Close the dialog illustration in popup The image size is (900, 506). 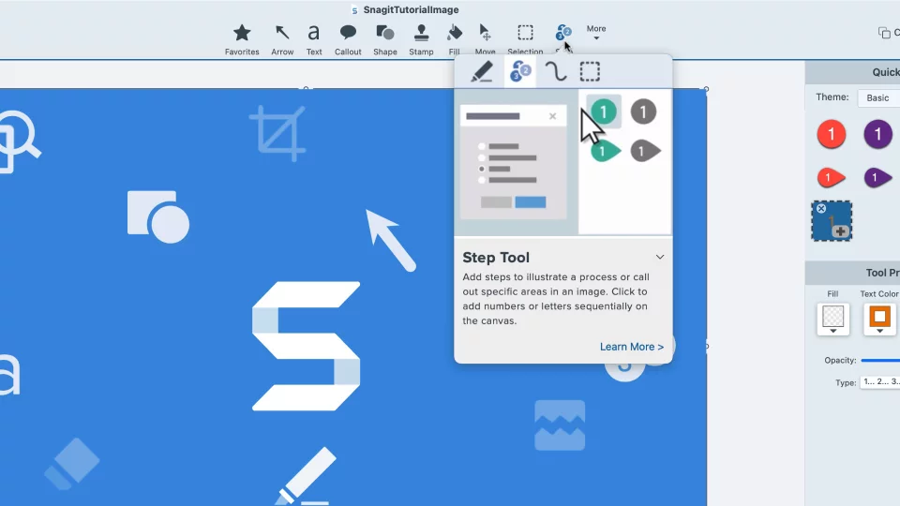click(552, 116)
